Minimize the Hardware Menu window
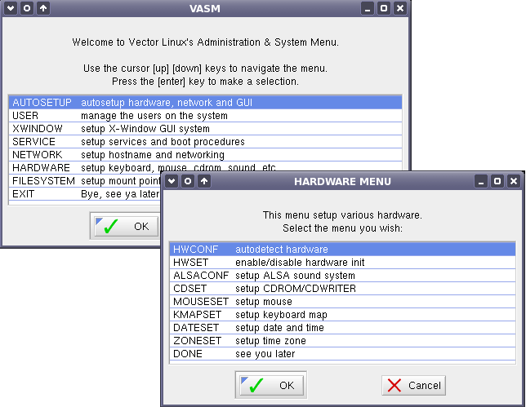This screenshot has width=526, height=407. (481, 181)
